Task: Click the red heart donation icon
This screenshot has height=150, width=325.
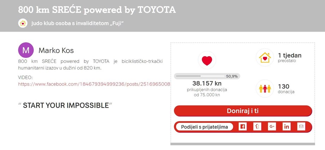Action: click(x=207, y=60)
